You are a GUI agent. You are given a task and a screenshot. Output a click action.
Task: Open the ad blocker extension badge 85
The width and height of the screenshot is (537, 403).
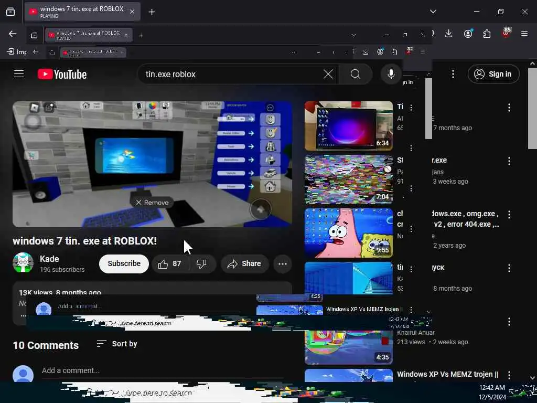click(506, 33)
